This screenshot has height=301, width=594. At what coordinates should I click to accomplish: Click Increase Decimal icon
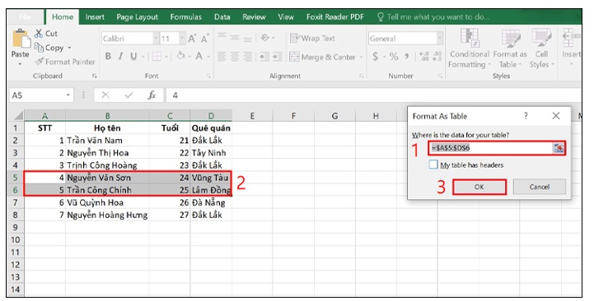pyautogui.click(x=424, y=57)
